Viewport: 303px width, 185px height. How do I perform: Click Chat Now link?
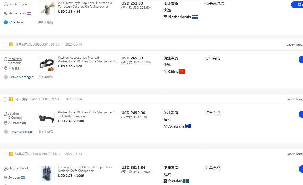tap(17, 22)
